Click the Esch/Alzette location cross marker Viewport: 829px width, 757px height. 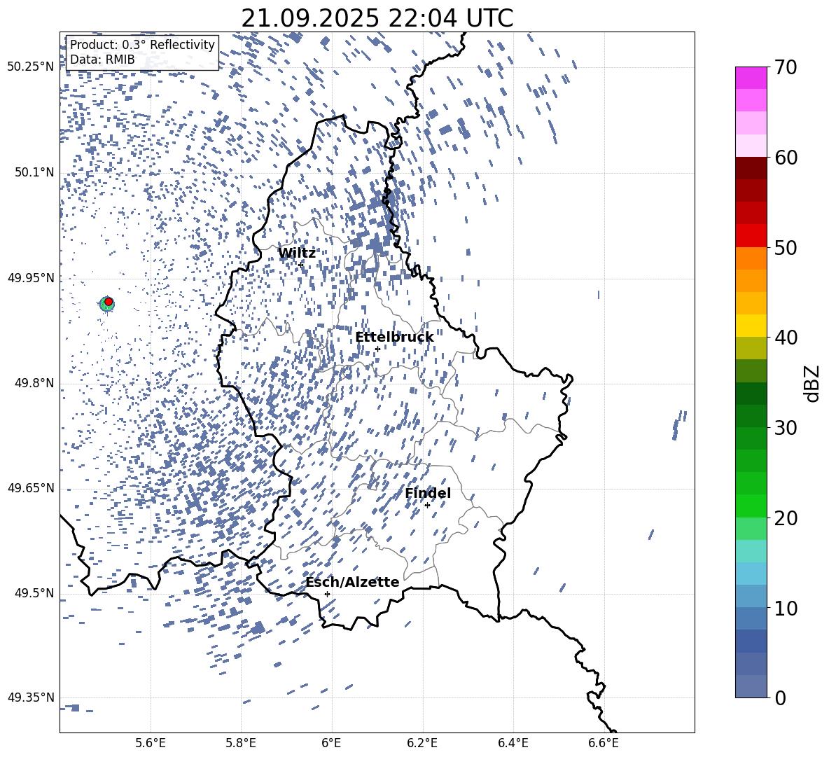pyautogui.click(x=327, y=594)
